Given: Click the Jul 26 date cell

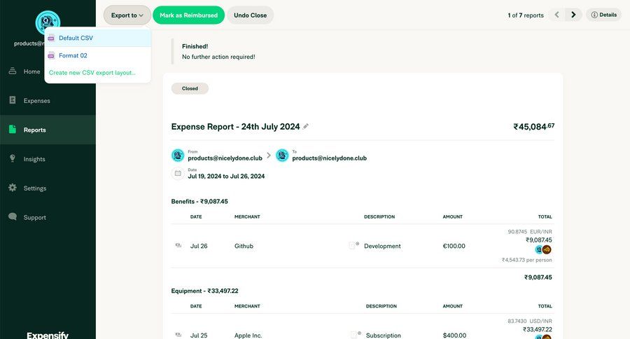Looking at the screenshot, I should [x=199, y=246].
